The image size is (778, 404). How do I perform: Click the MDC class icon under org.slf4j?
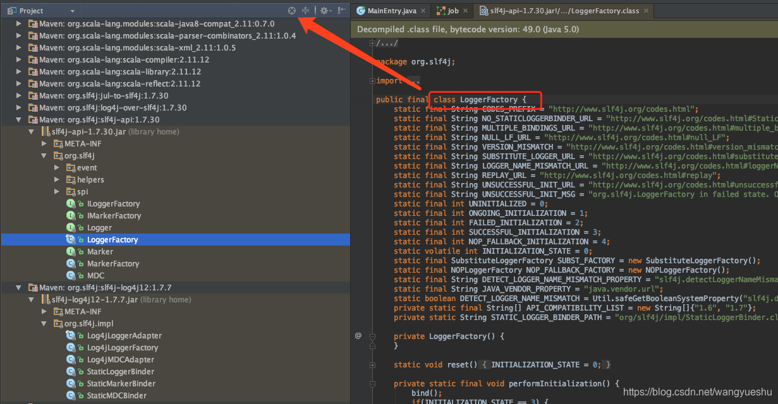coord(70,275)
